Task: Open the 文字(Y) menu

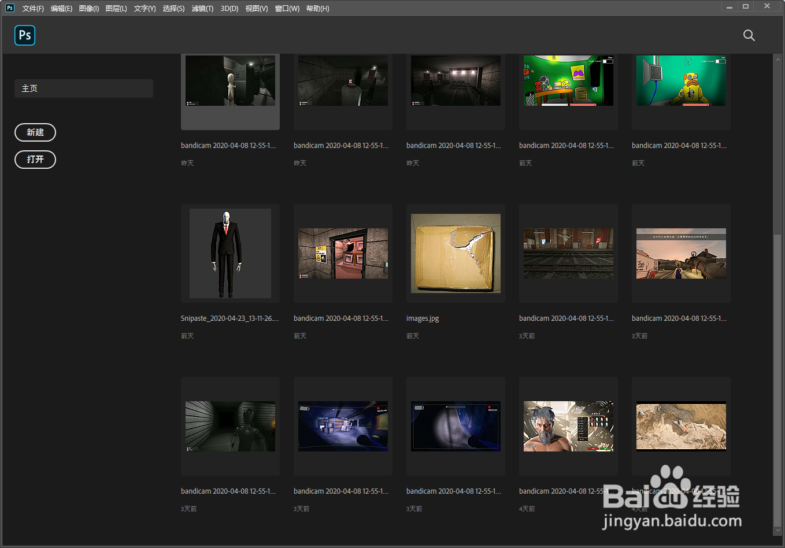Action: (145, 9)
